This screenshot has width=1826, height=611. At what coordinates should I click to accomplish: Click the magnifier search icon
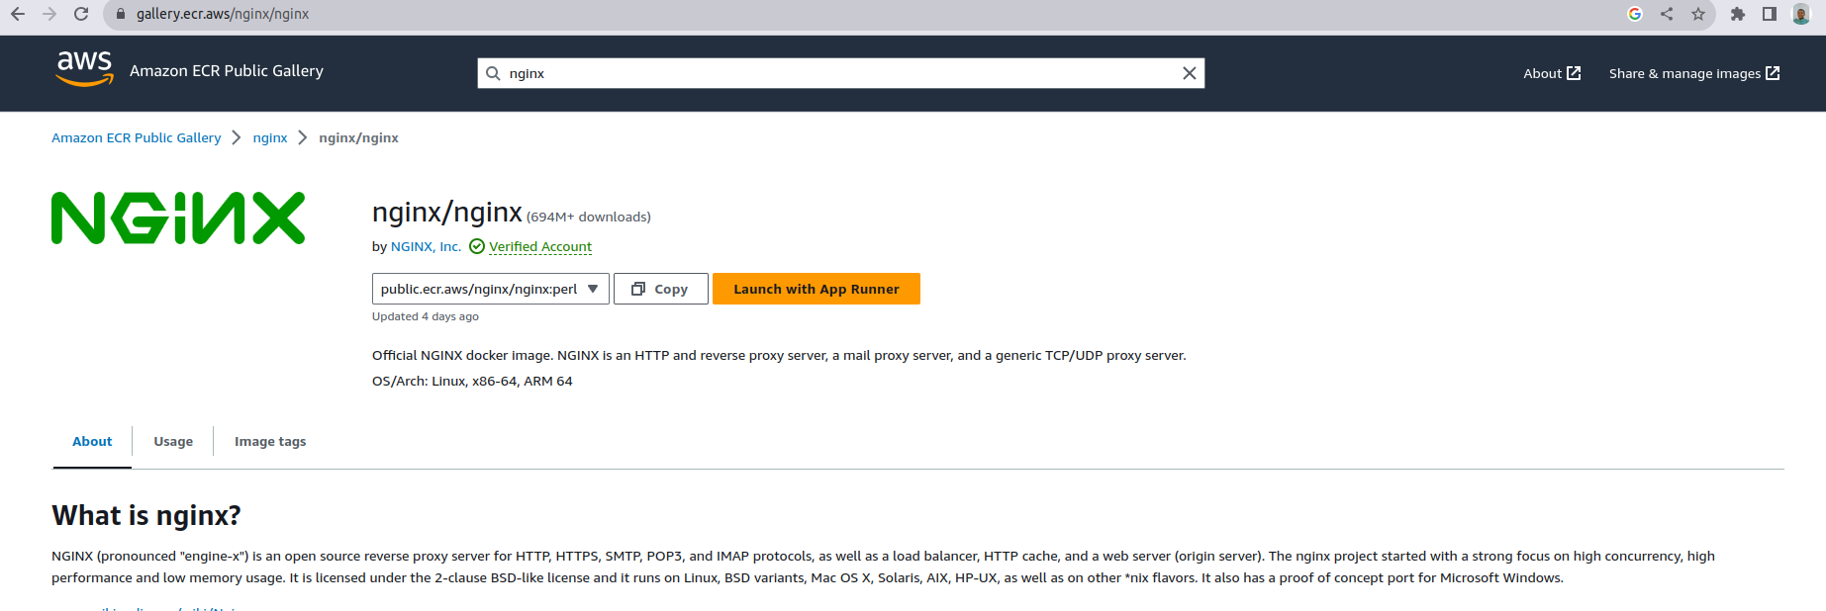pos(493,73)
